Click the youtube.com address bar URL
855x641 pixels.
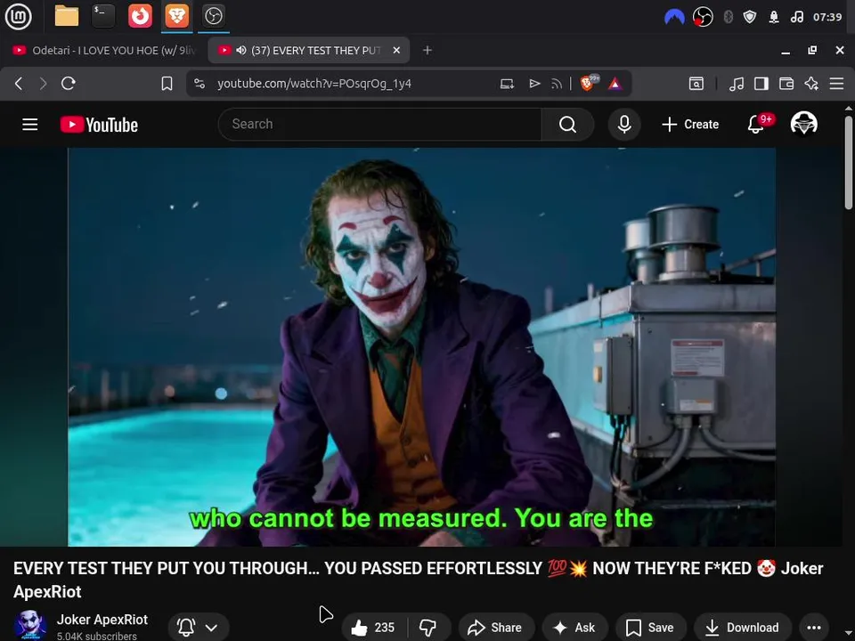pyautogui.click(x=314, y=84)
